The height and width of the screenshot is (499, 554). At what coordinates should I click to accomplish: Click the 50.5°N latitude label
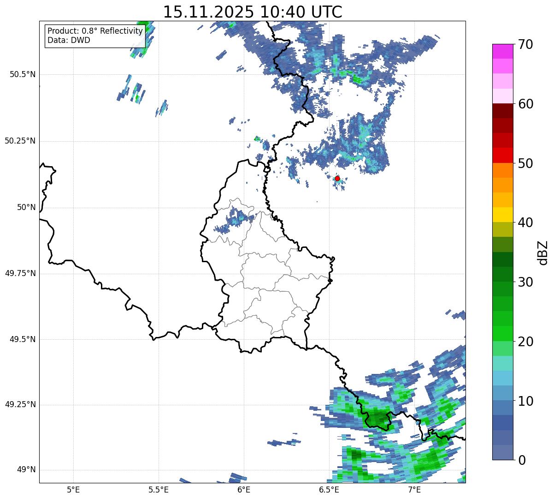[22, 74]
